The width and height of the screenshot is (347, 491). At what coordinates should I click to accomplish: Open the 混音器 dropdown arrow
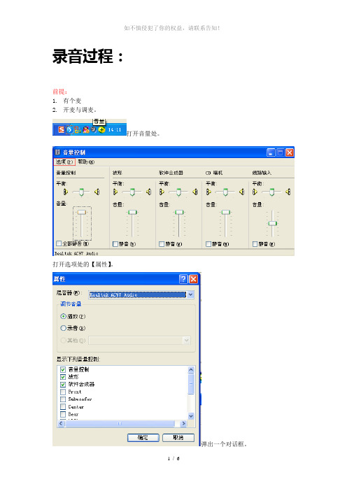click(x=190, y=294)
